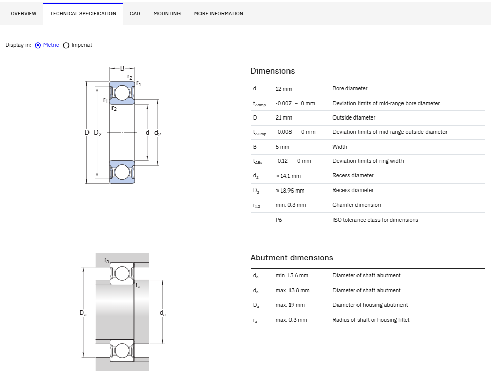Click the Dimensions section heading
Image resolution: width=491 pixels, height=379 pixels.
point(273,71)
